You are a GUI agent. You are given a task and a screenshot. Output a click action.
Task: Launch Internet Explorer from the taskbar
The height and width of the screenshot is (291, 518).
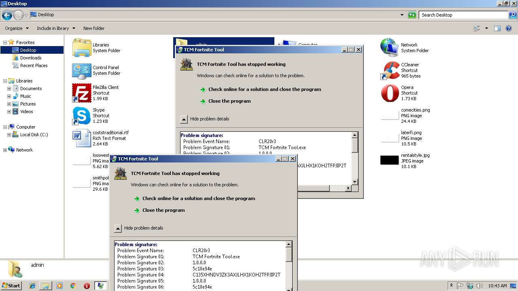[32, 286]
